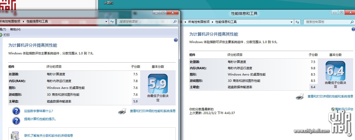355x140 pixels.
Task: Open link 这些数字意味着什么?
Action: 39,111
